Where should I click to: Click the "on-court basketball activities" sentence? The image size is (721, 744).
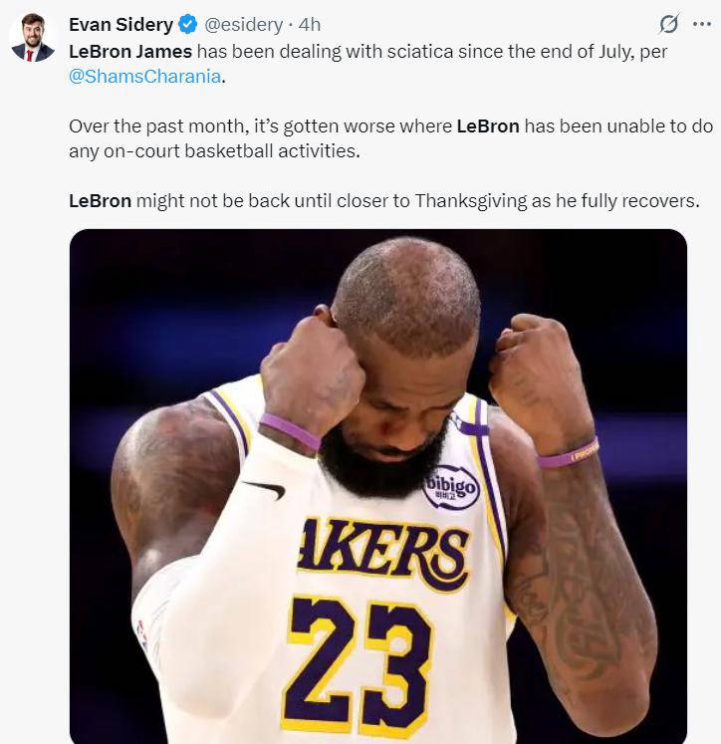click(x=213, y=151)
